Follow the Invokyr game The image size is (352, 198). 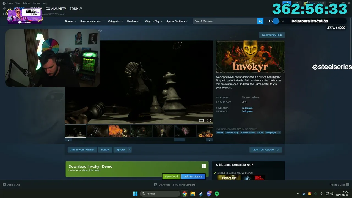pyautogui.click(x=105, y=150)
